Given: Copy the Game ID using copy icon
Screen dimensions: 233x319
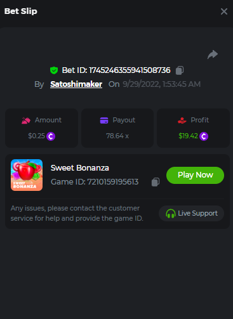Looking at the screenshot, I should tap(156, 182).
